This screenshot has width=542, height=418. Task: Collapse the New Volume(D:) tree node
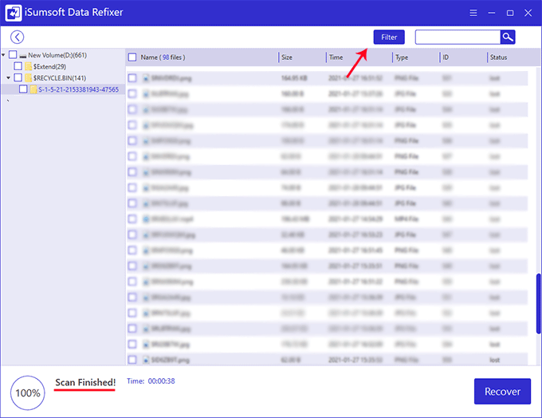5,55
